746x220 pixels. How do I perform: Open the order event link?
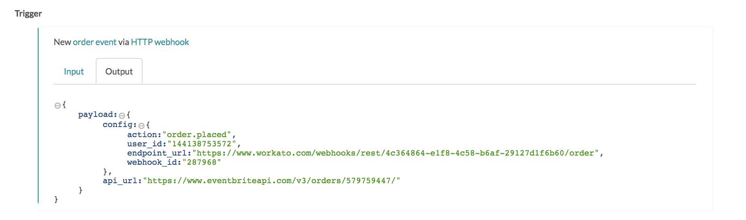tap(94, 42)
